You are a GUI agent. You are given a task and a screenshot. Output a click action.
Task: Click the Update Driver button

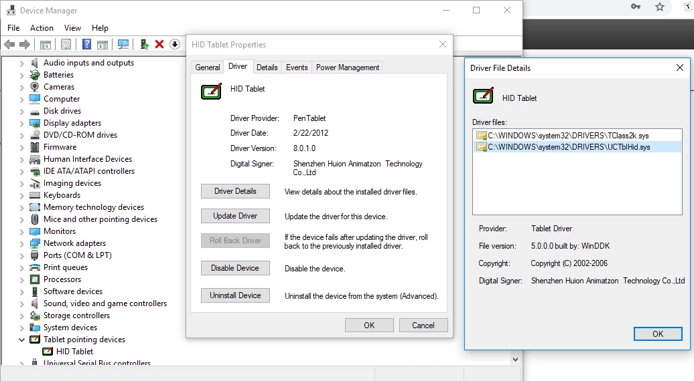pyautogui.click(x=235, y=216)
